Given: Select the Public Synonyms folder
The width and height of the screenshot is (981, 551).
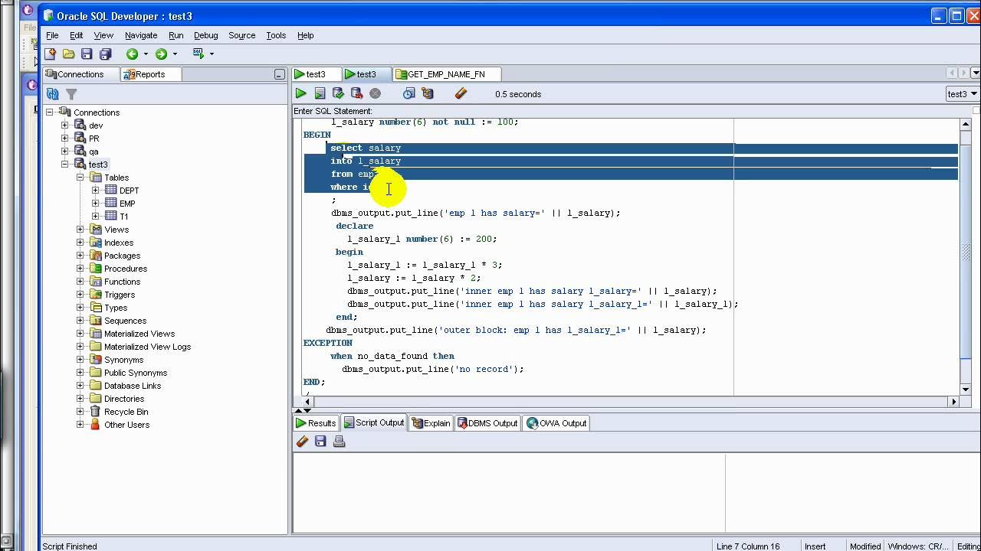Looking at the screenshot, I should (135, 373).
